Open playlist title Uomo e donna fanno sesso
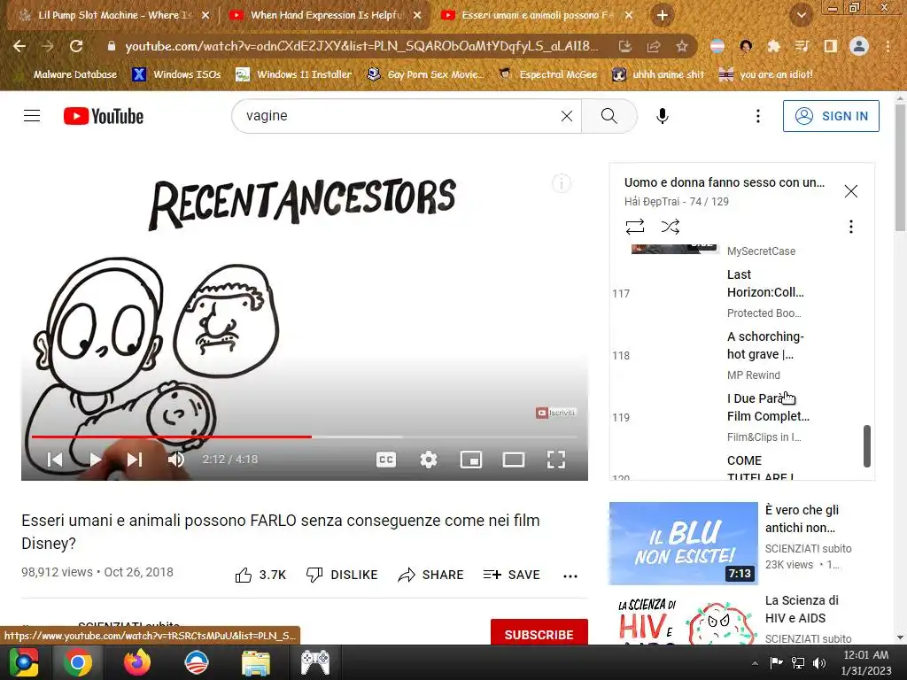 coord(725,182)
